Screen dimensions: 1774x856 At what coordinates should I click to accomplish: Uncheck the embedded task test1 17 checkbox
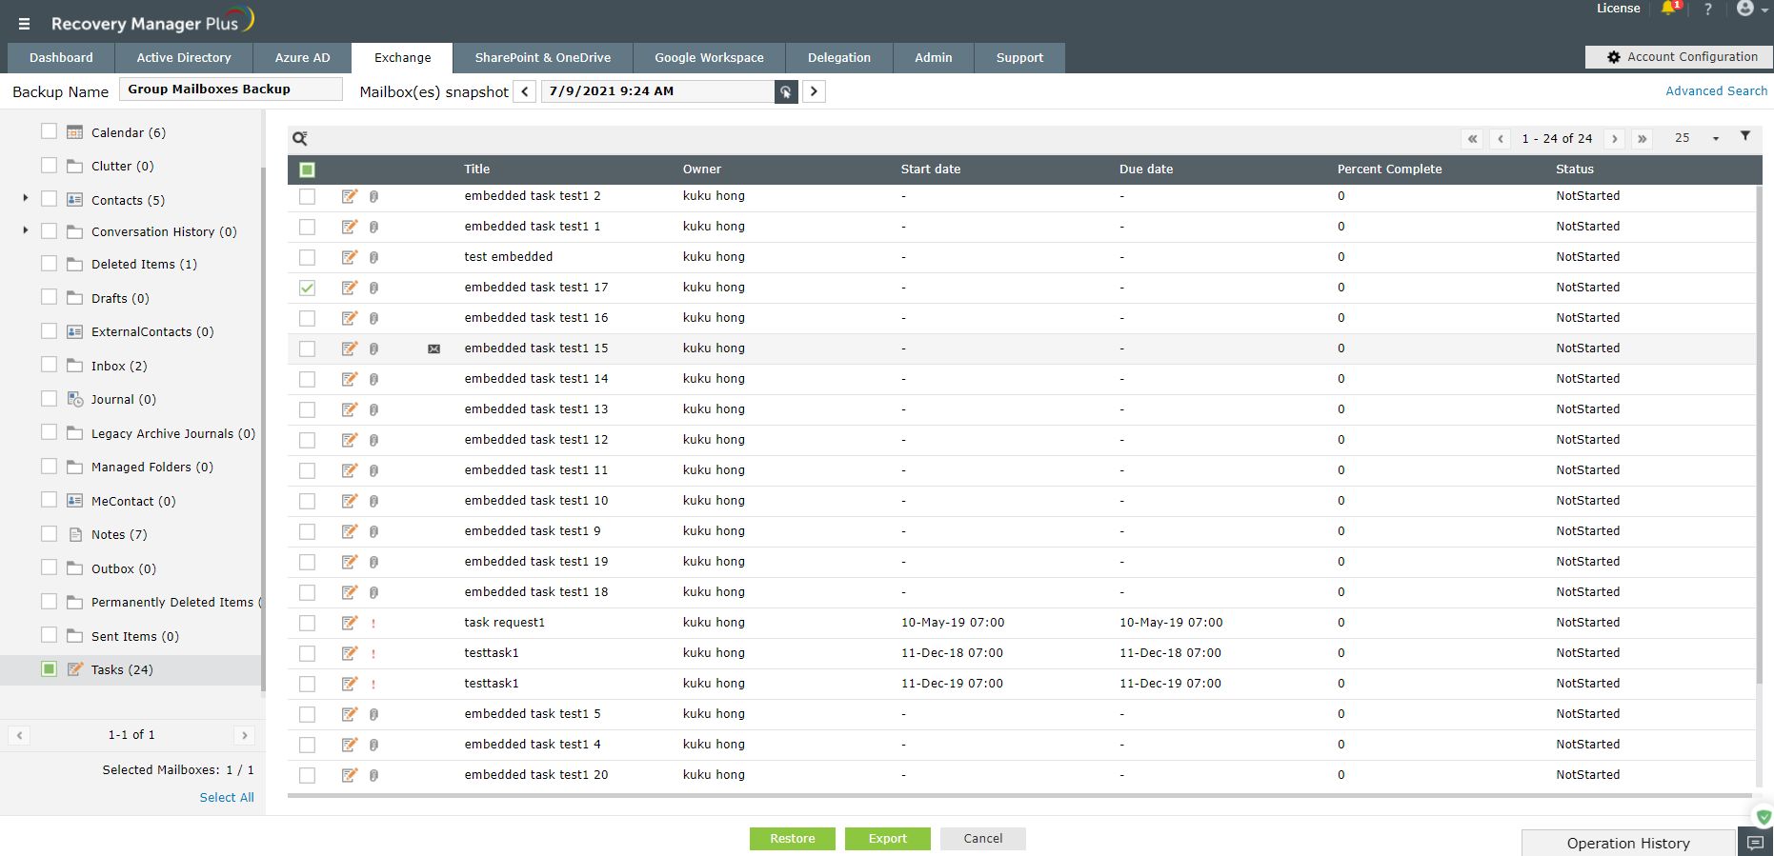coord(307,288)
